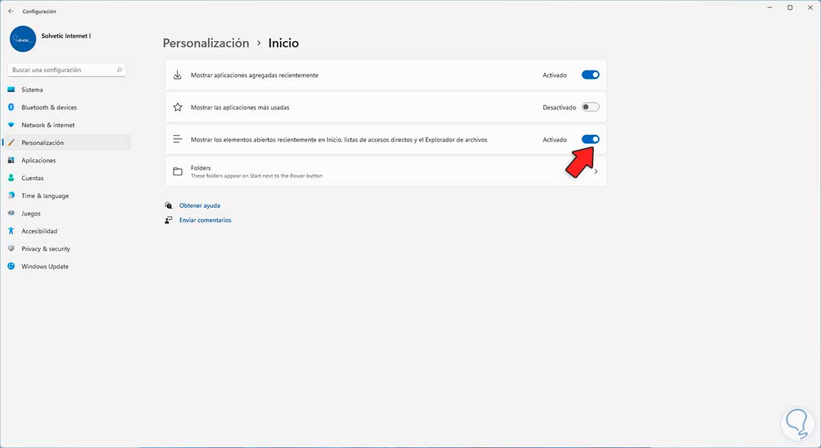Screen dimensions: 821x448
Task: Click the Accesibilidad sidebar icon
Action: (11, 231)
